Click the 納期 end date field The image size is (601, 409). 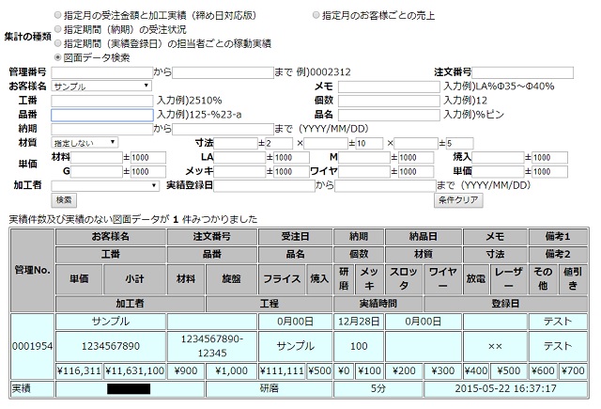click(x=223, y=129)
